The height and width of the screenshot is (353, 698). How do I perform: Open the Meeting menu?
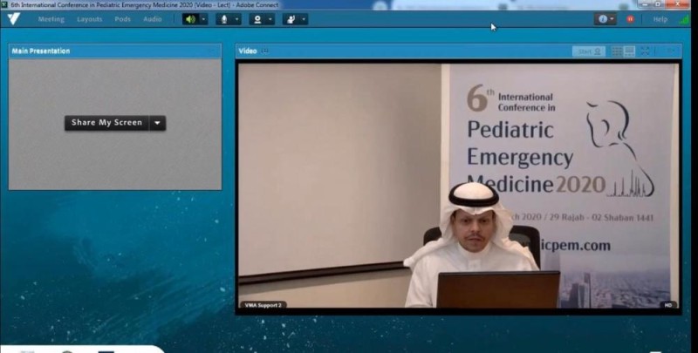pos(51,19)
